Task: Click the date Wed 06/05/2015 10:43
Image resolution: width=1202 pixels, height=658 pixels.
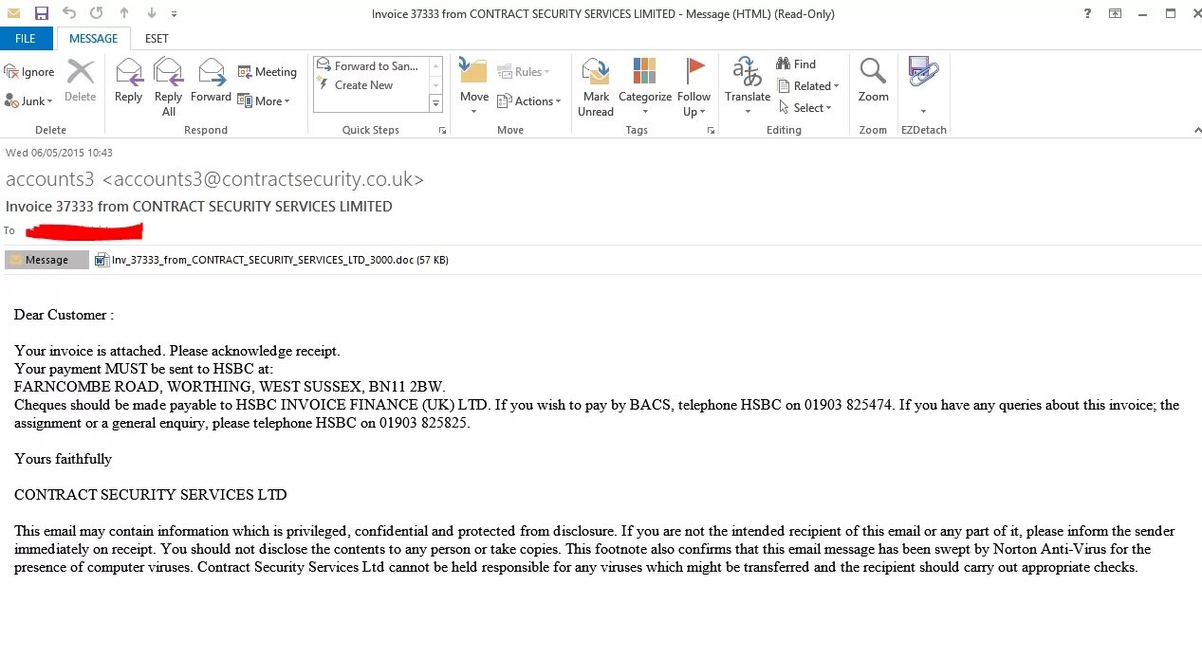Action: tap(59, 152)
